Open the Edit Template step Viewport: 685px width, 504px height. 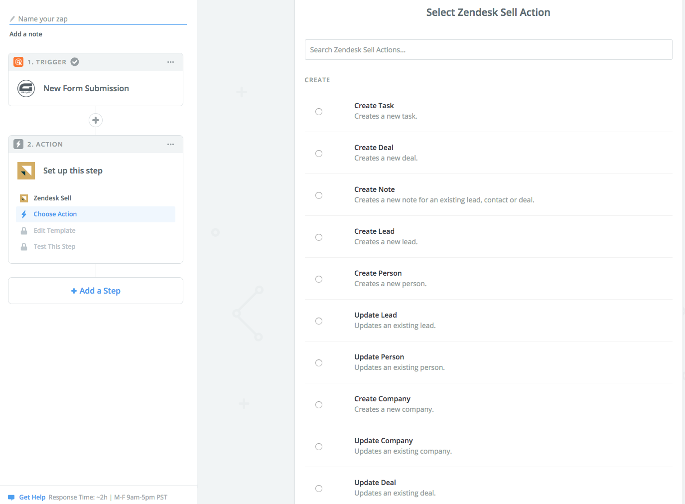click(x=96, y=231)
